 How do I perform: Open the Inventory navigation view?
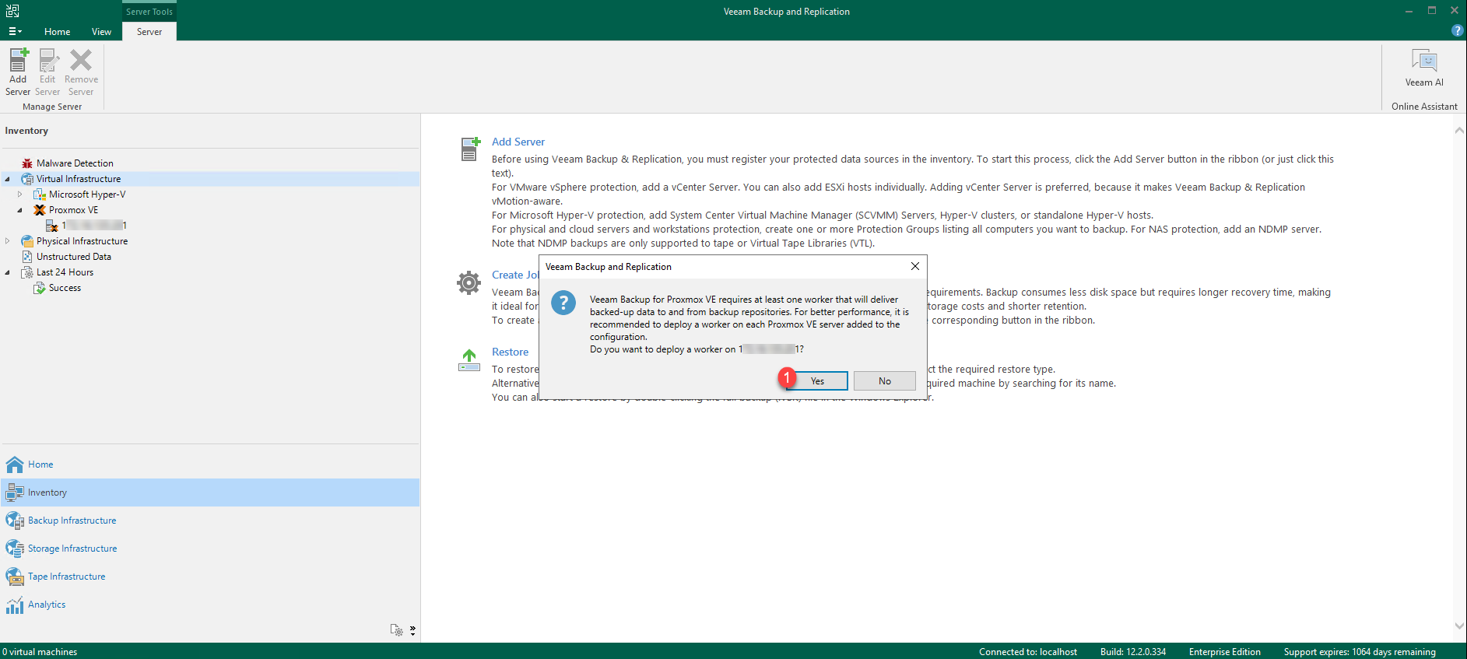(x=210, y=492)
